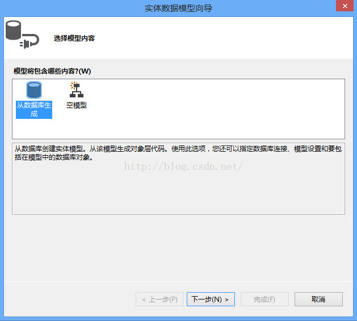Click the 选择模型内容 heading
The image size is (357, 321).
74,38
